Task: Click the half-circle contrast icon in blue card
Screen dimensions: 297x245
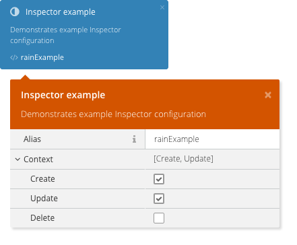Action: point(15,11)
